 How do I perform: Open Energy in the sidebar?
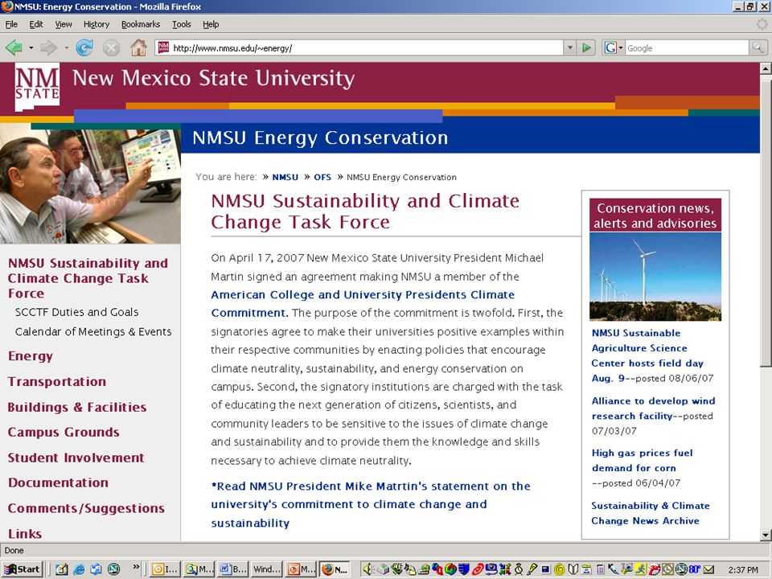[x=31, y=356]
